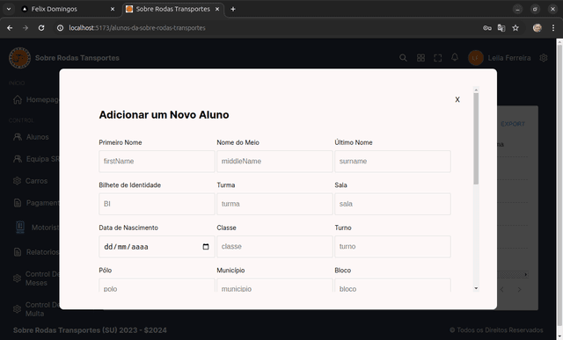This screenshot has height=340, width=563.
Task: Open the notifications bell icon
Action: (455, 57)
